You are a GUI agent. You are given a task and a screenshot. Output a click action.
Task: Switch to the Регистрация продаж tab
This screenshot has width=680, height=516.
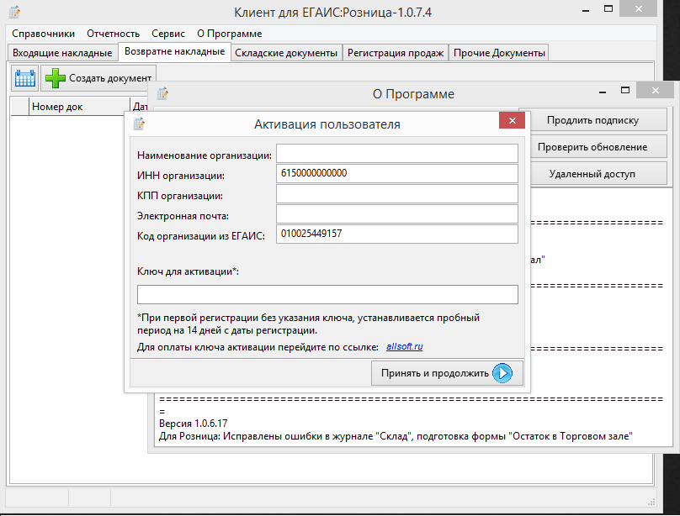click(x=395, y=53)
